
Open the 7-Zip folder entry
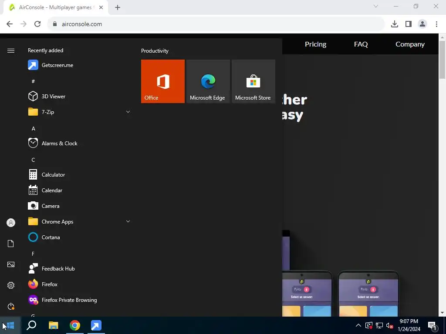coord(79,112)
